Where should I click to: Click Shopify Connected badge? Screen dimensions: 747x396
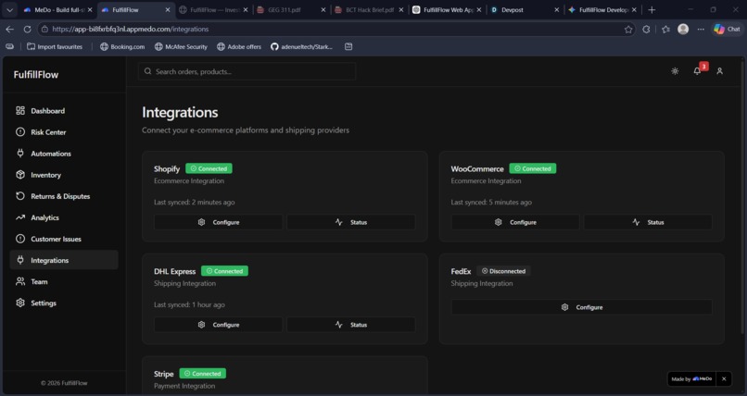point(209,168)
